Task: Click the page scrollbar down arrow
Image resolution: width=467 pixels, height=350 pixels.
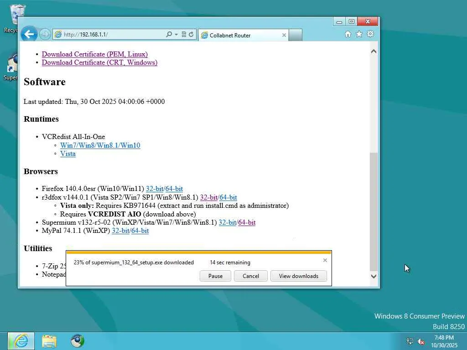Action: 374,276
